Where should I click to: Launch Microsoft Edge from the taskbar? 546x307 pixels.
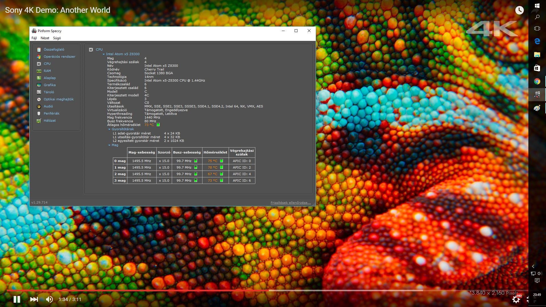(537, 41)
